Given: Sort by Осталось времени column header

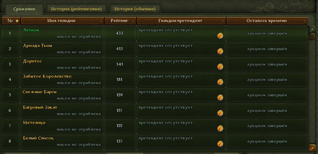Looking at the screenshot, I should click(x=267, y=21).
